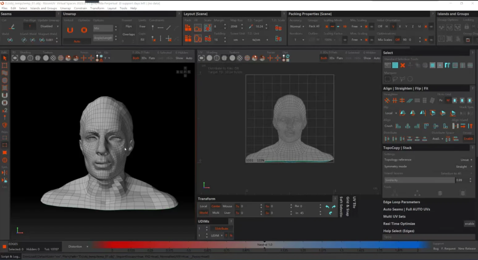Viewport: 478px width, 260px height.
Task: Open the Update Unwrap Disabled dropdown
Action: click(x=49, y=26)
